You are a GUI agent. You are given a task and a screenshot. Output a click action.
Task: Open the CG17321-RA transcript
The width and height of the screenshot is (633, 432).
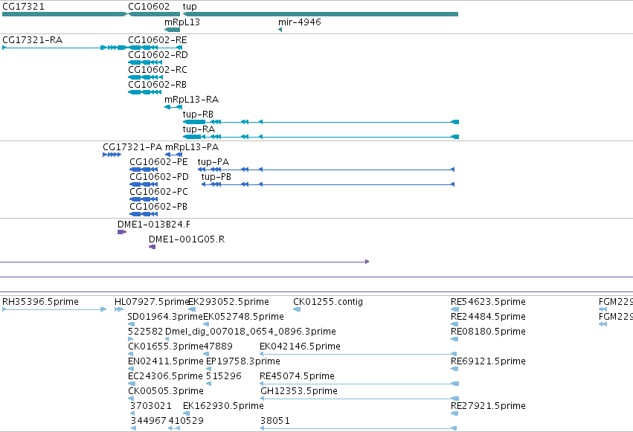(x=32, y=40)
